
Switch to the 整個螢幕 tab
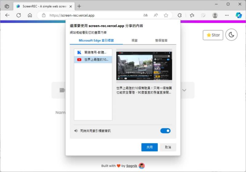pyautogui.click(x=161, y=40)
